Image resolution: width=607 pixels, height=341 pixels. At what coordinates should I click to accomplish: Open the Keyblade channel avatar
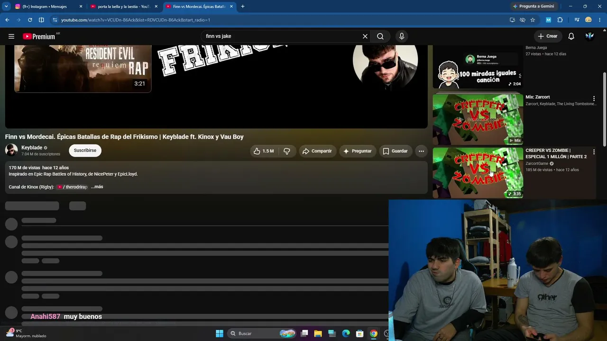click(x=11, y=151)
